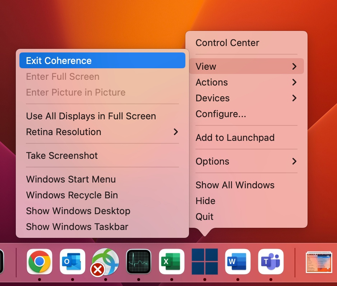Expand the Actions submenu

point(246,82)
